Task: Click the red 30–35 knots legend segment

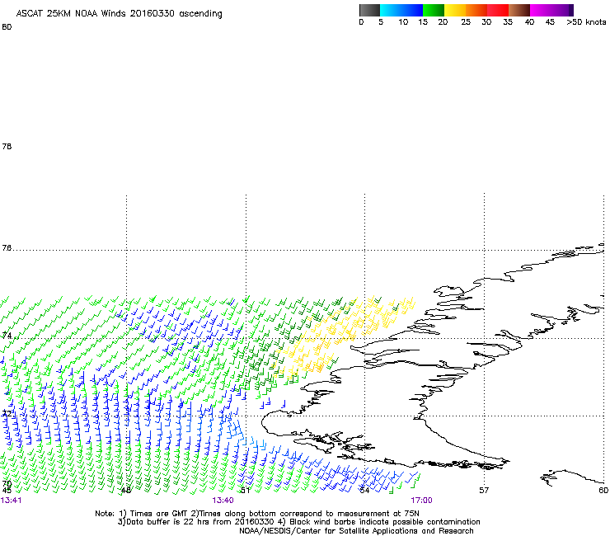Action: [x=498, y=10]
